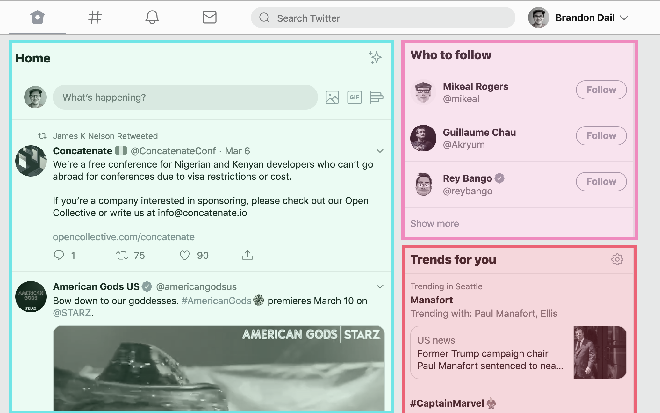Viewport: 660px width, 413px height.
Task: Click the Trends settings gear icon
Action: (x=617, y=260)
